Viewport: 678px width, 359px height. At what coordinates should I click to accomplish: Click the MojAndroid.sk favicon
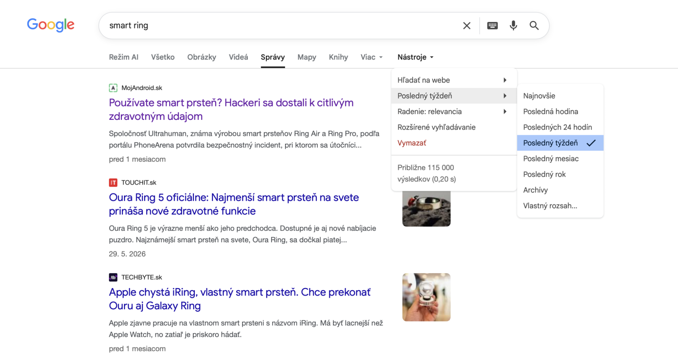(113, 88)
